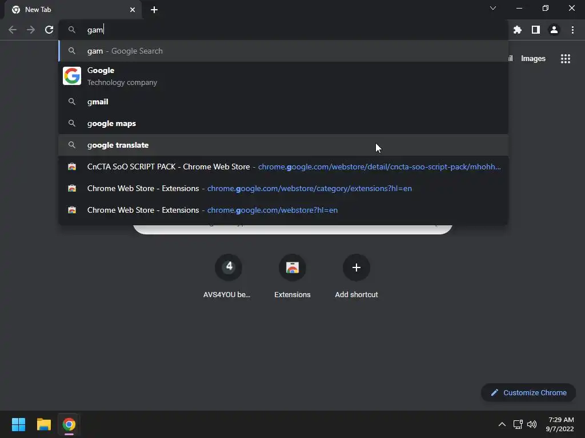Toggle the Chrome side panel icon
The height and width of the screenshot is (438, 585).
pyautogui.click(x=536, y=30)
